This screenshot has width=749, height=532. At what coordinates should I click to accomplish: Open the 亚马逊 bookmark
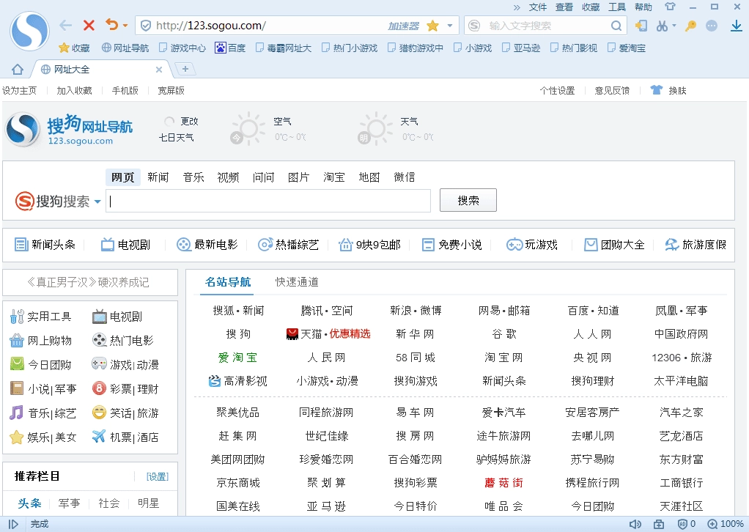pyautogui.click(x=521, y=48)
